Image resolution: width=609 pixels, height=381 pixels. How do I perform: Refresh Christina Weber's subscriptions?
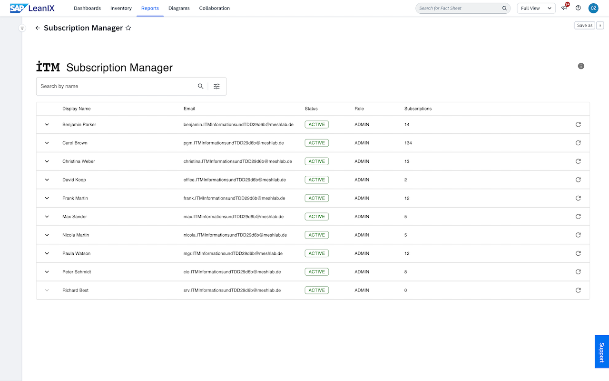pyautogui.click(x=578, y=161)
